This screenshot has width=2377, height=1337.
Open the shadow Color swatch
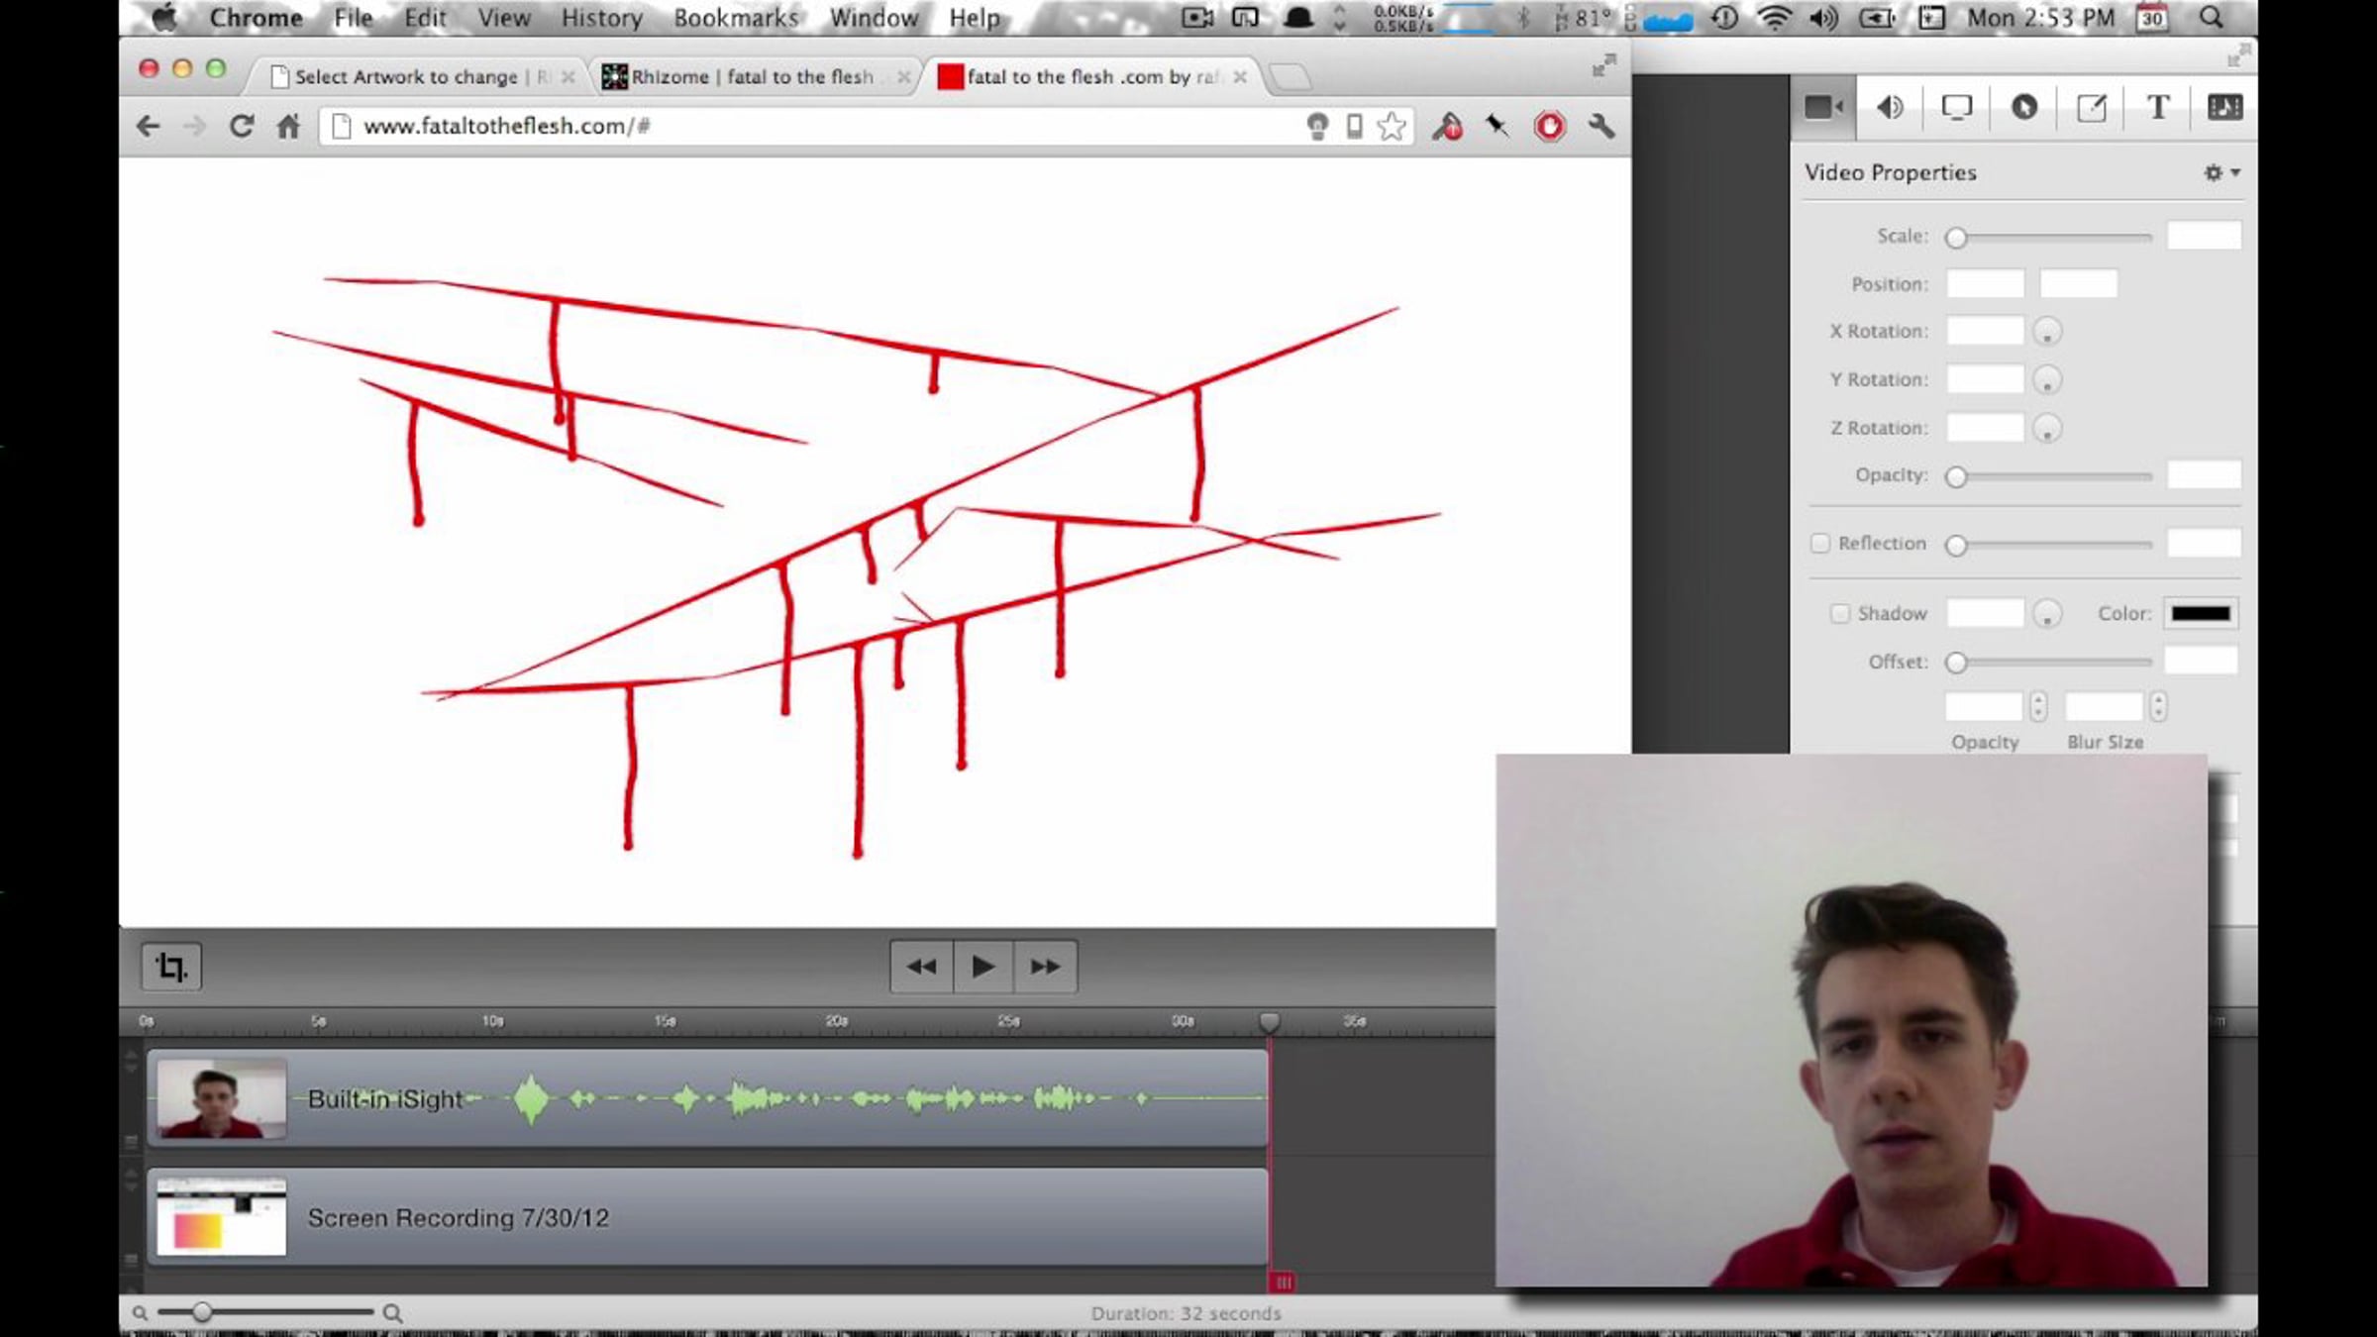[2200, 613]
